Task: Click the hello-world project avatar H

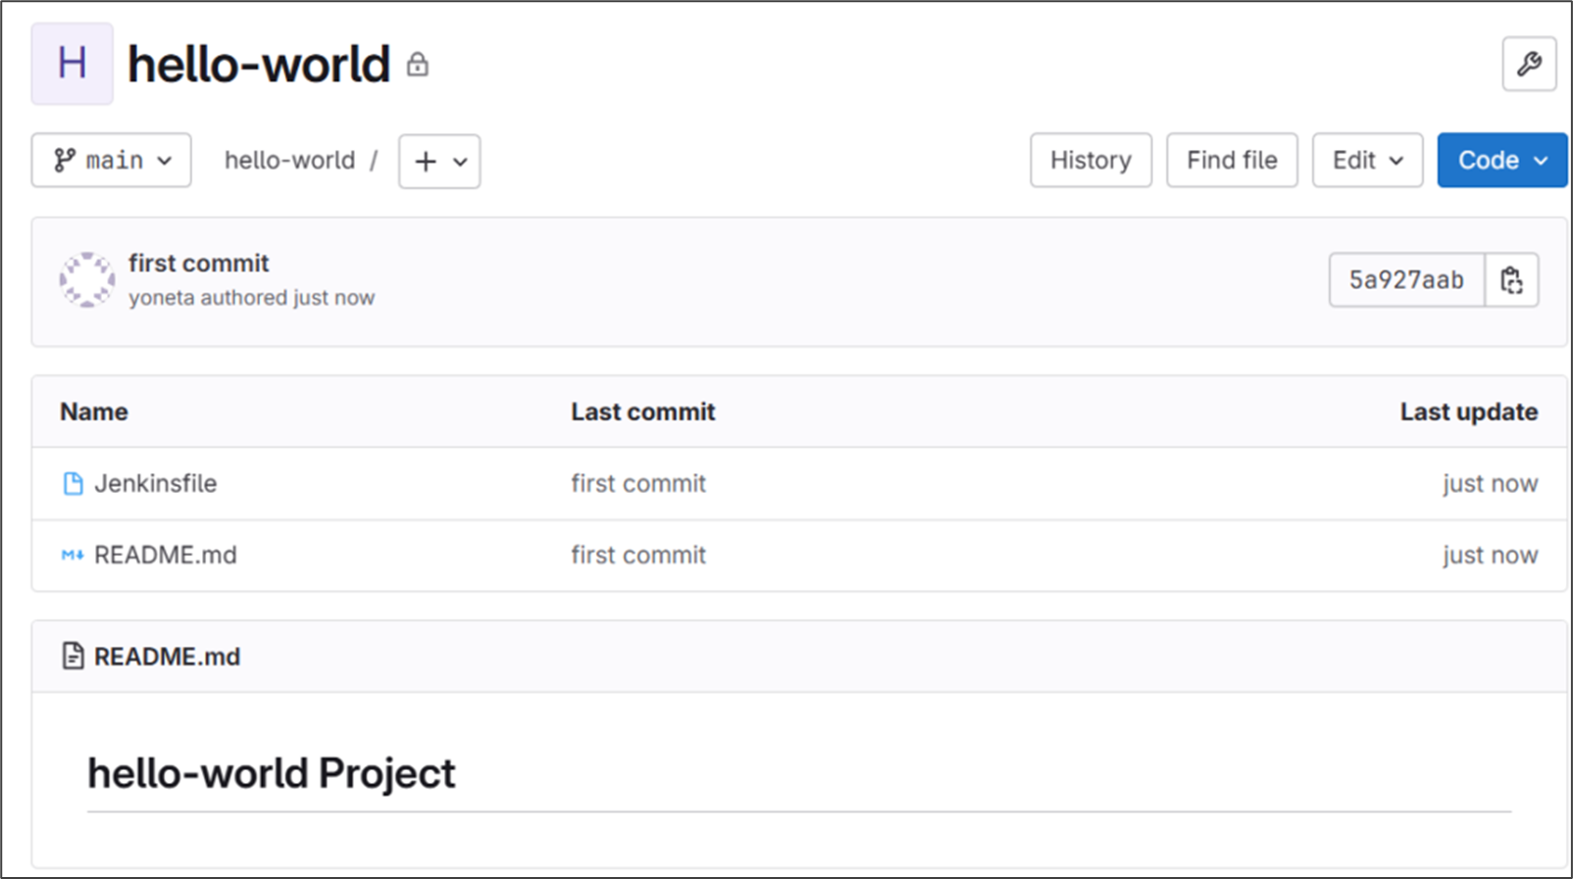Action: tap(71, 64)
